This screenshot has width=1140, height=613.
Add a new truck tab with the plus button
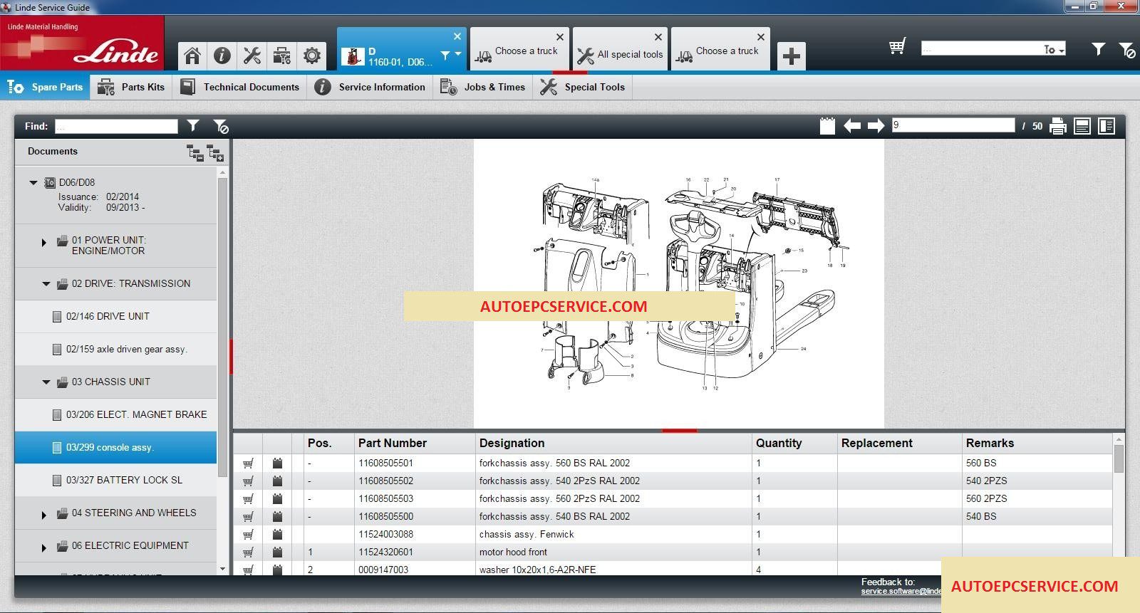pyautogui.click(x=791, y=56)
